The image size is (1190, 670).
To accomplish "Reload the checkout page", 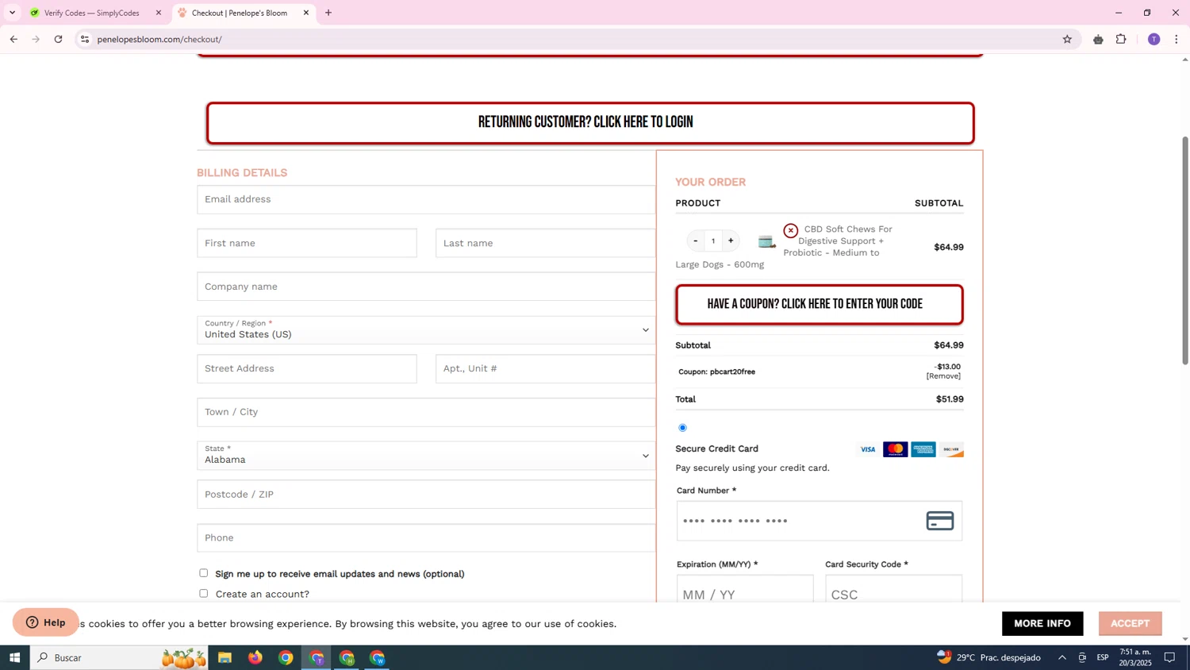I will (59, 39).
